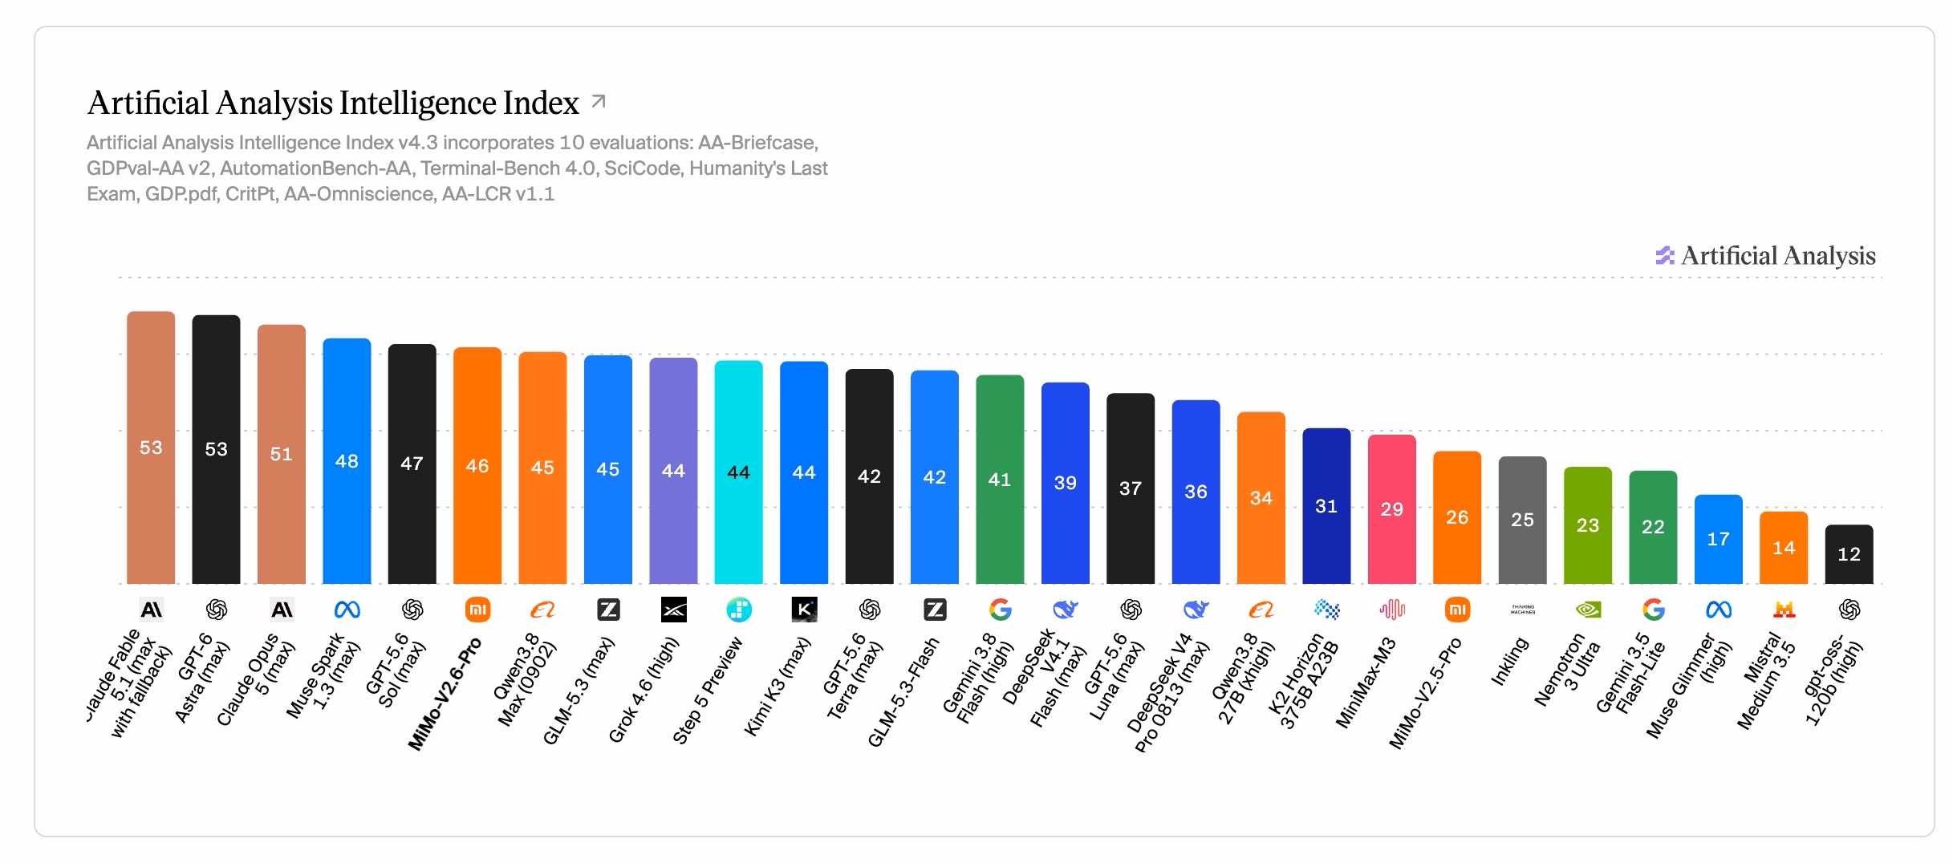The image size is (1953, 863).
Task: Click the Google logo under Gemini 3.8 Flash
Action: (1000, 610)
